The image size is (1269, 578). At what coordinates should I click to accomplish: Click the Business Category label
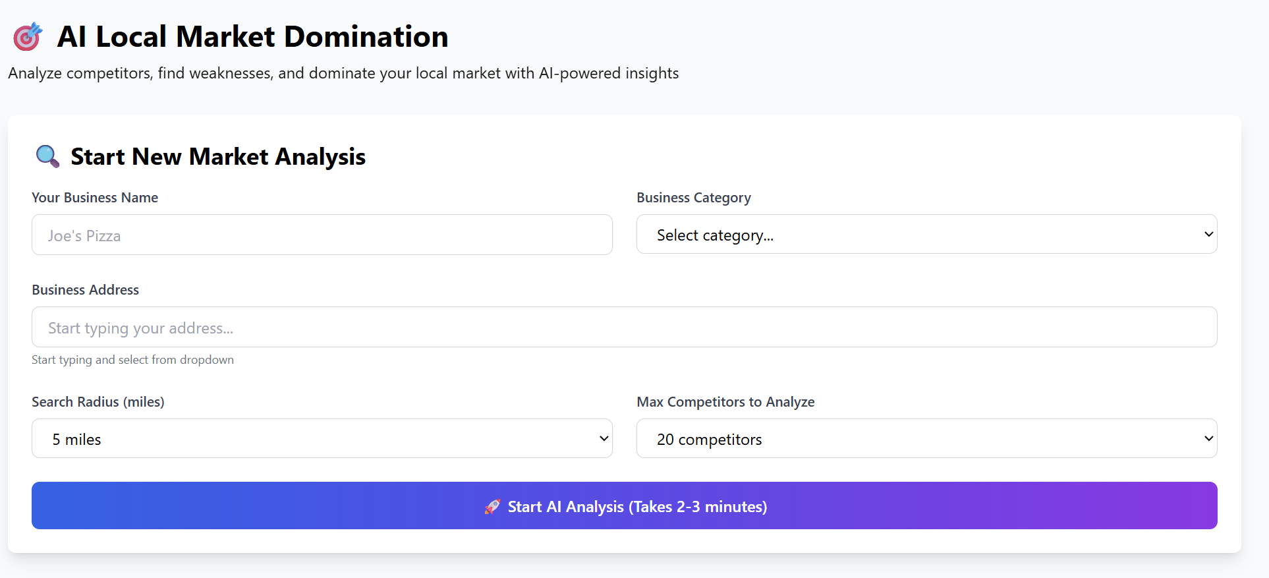[693, 198]
